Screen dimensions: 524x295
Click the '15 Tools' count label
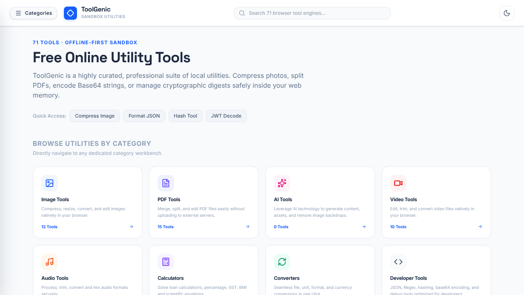click(166, 227)
